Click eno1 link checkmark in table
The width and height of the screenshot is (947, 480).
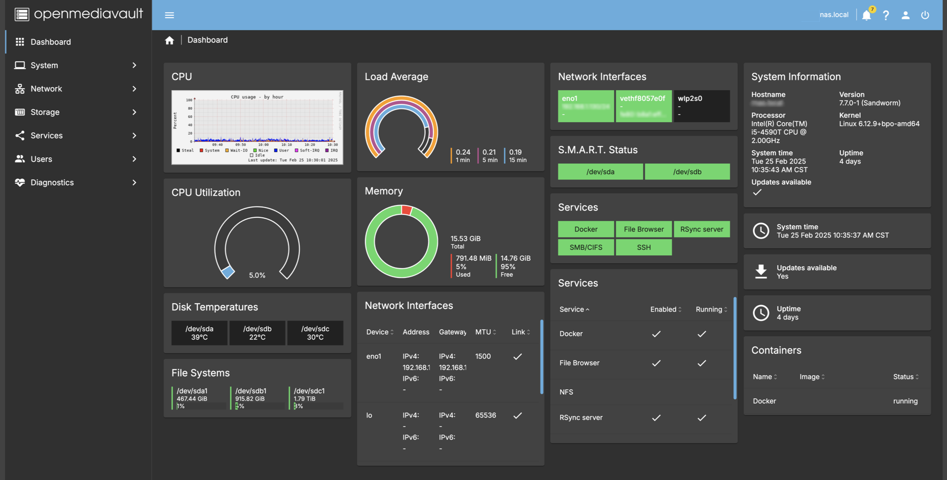[517, 356]
